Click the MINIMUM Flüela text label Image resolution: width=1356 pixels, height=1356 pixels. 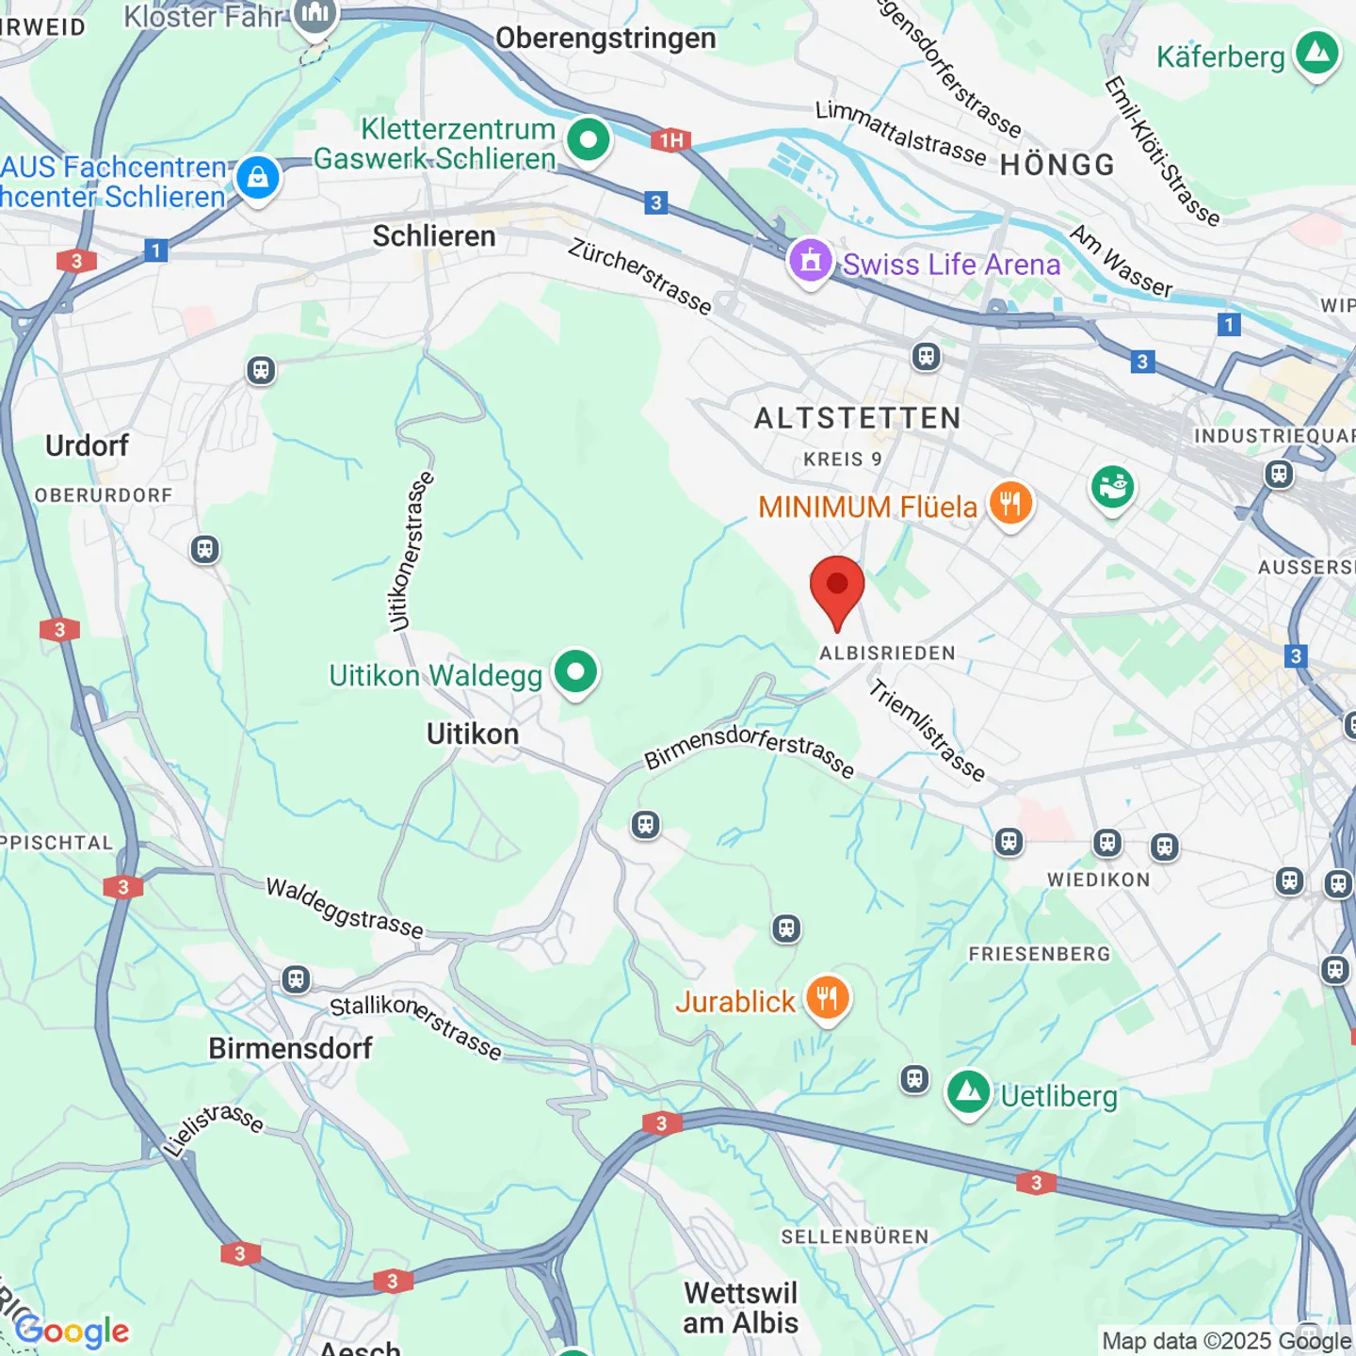click(868, 507)
